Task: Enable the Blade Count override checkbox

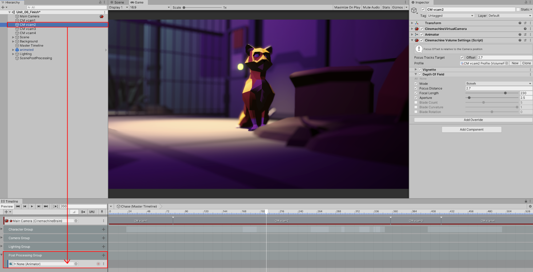Action: (416, 103)
